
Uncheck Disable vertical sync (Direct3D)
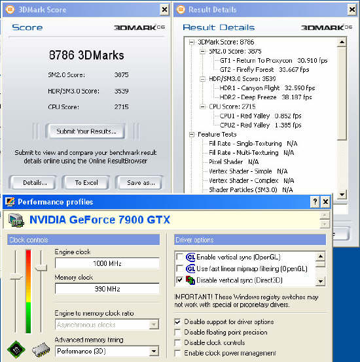coord(179,280)
